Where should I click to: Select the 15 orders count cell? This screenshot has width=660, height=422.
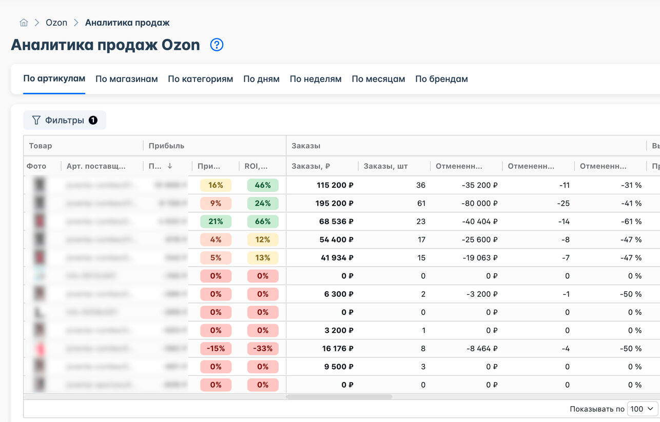click(x=394, y=258)
